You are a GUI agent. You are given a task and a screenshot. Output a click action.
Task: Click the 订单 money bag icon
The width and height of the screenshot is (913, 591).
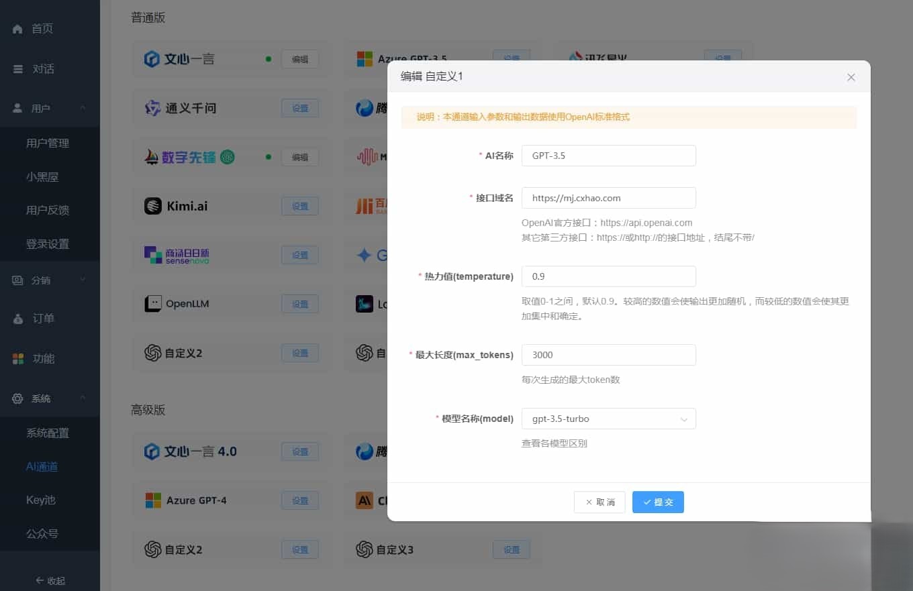click(18, 319)
